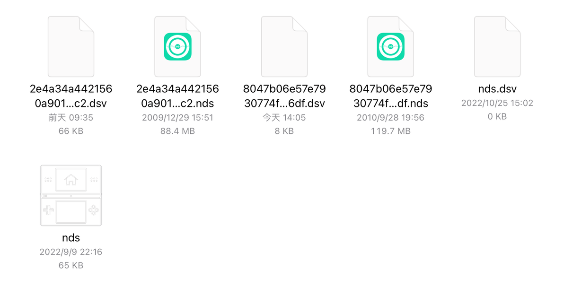Click the 119.7 MB file size text
The width and height of the screenshot is (564, 288).
[x=391, y=131]
